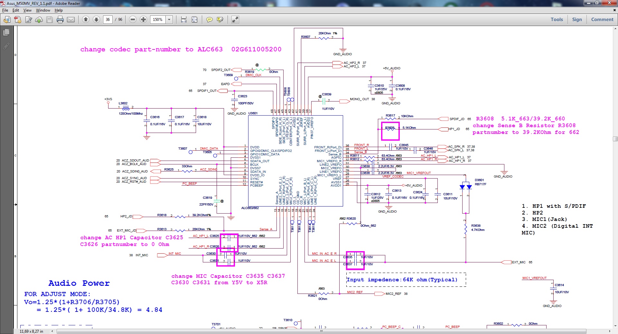Screen dimensions: 618x334
Task: Click the Email envelope icon
Action: coord(71,20)
